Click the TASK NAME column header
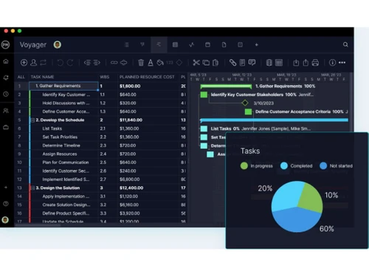This screenshot has width=369, height=277. (x=42, y=77)
